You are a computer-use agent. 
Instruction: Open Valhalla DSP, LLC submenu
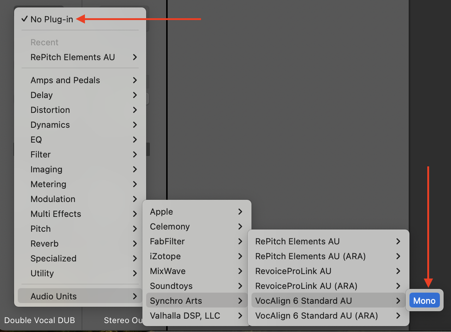185,316
